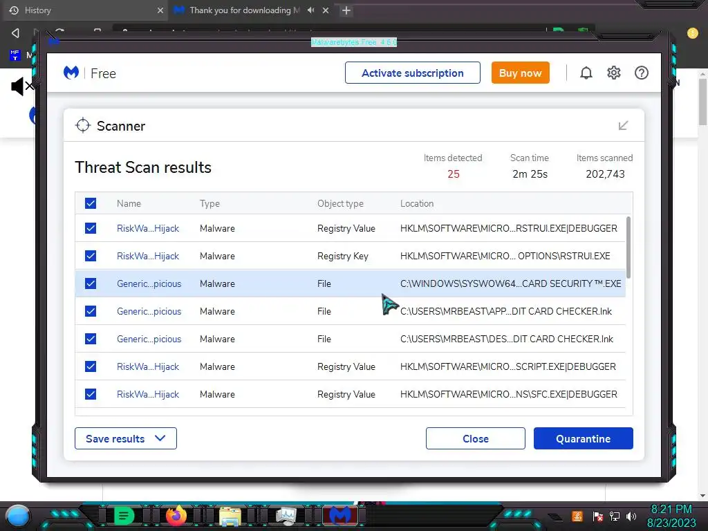The height and width of the screenshot is (531, 708).
Task: Sort by the Type column header
Action: click(209, 204)
